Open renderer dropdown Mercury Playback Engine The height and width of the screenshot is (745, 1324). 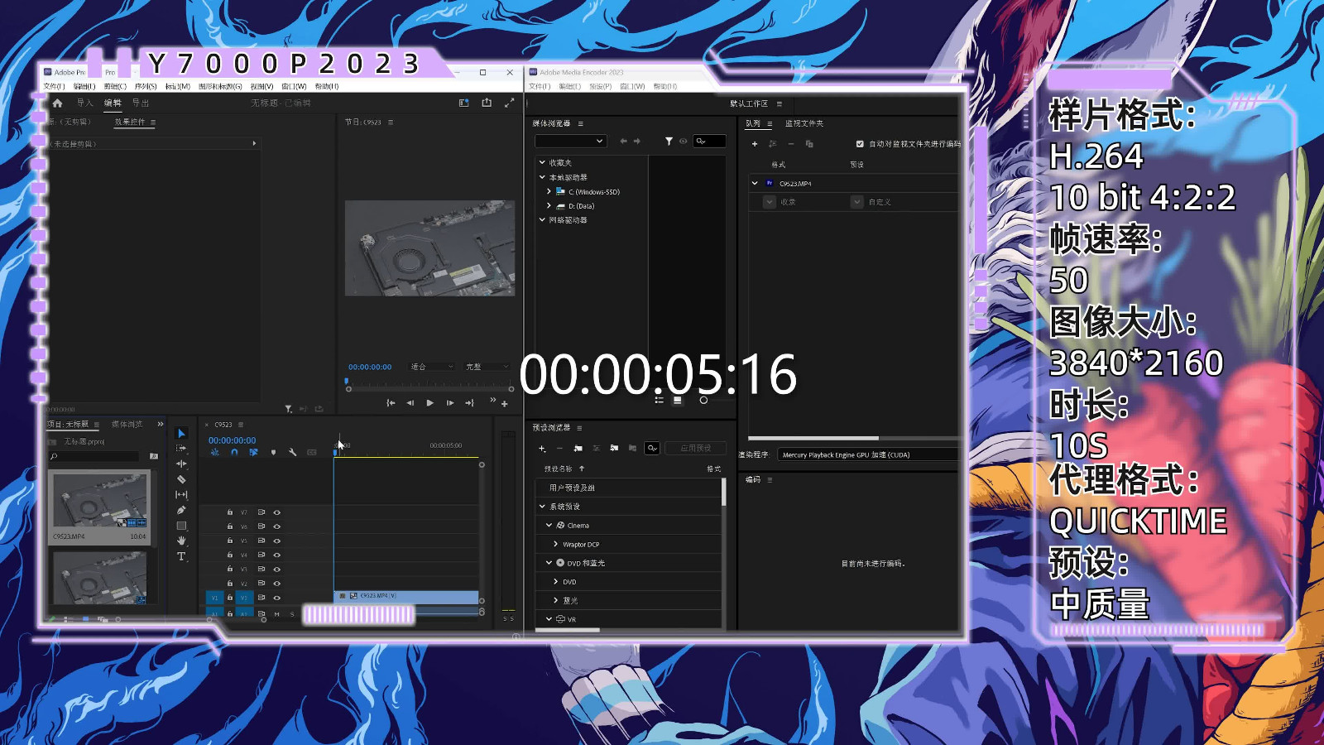point(867,454)
